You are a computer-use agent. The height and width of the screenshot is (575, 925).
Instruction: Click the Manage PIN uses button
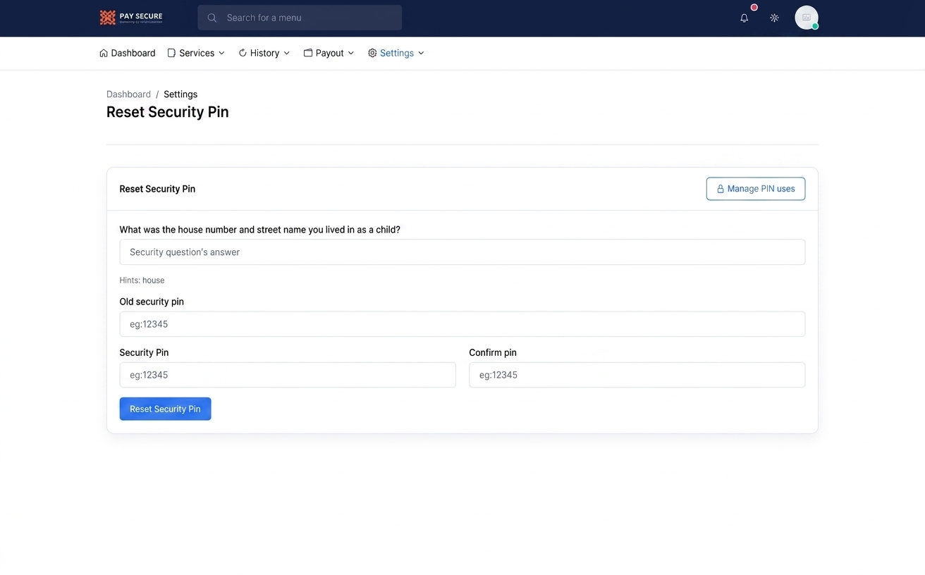point(756,189)
